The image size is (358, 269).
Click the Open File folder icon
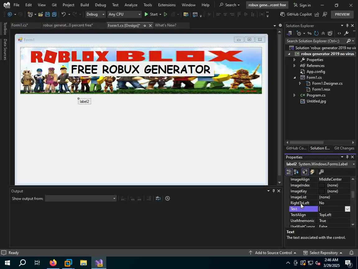coord(41,14)
